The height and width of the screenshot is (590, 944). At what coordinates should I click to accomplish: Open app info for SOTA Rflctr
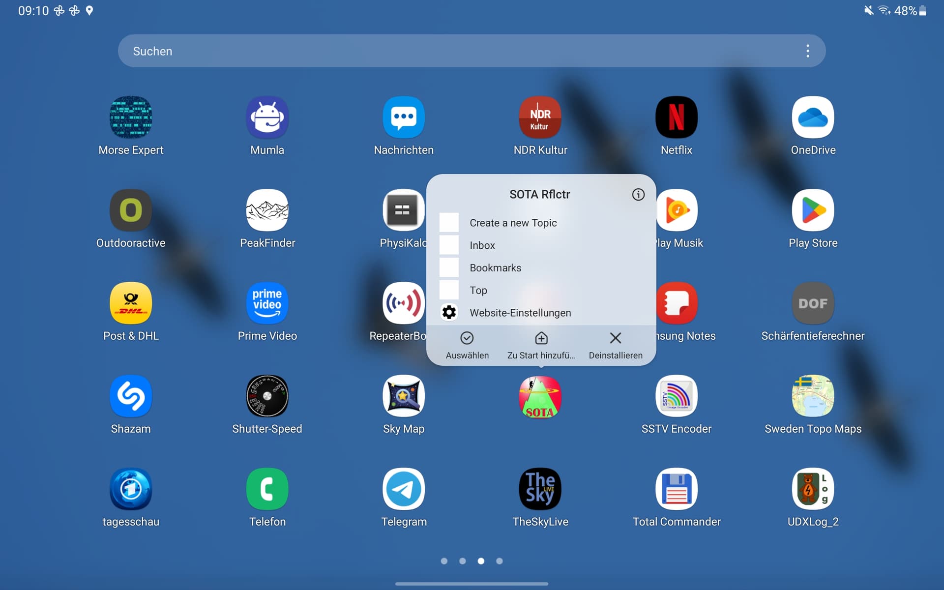click(x=638, y=195)
